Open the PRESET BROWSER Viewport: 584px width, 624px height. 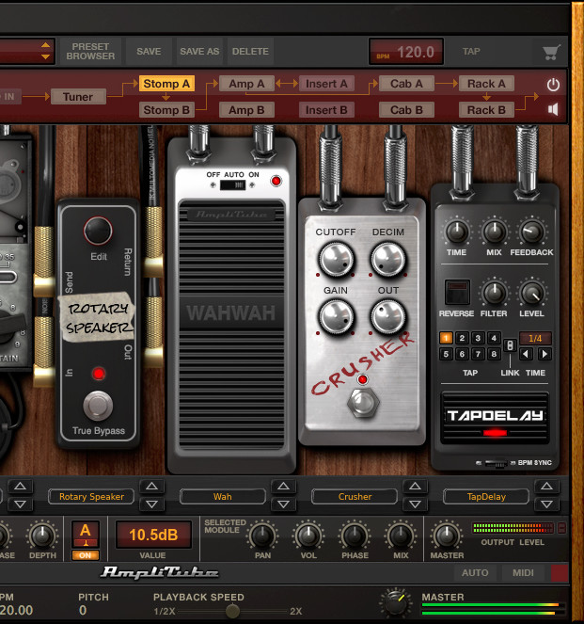(90, 52)
